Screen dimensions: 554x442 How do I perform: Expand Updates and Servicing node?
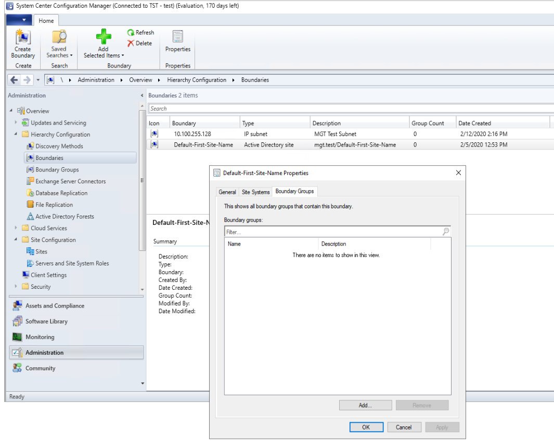[16, 122]
